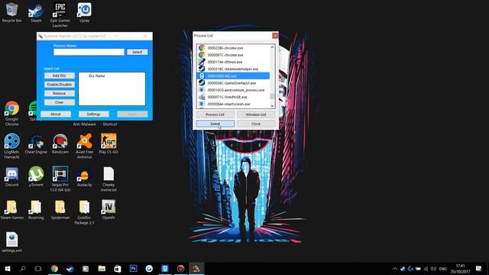Open Task View from the taskbar
The image size is (489, 275).
[38, 268]
